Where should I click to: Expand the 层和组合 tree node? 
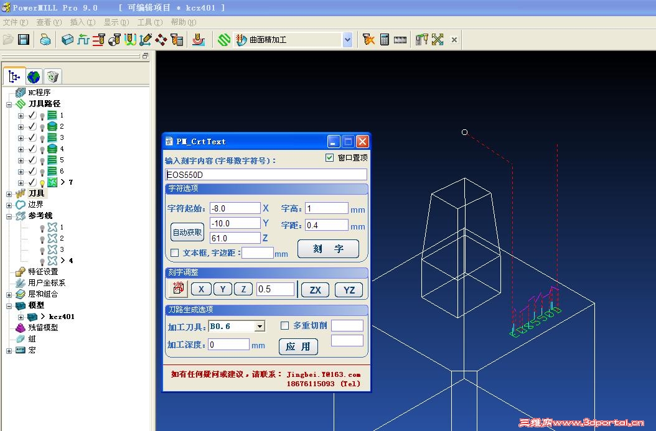[x=9, y=295]
